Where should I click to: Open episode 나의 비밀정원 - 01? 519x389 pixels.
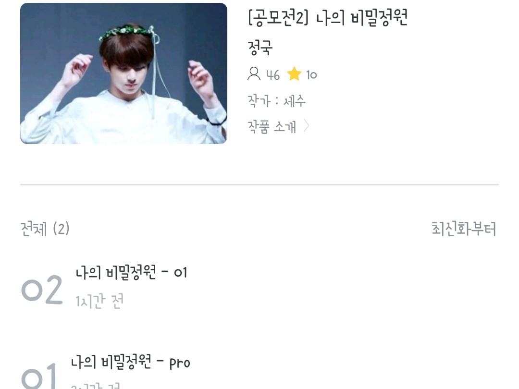pyautogui.click(x=131, y=273)
